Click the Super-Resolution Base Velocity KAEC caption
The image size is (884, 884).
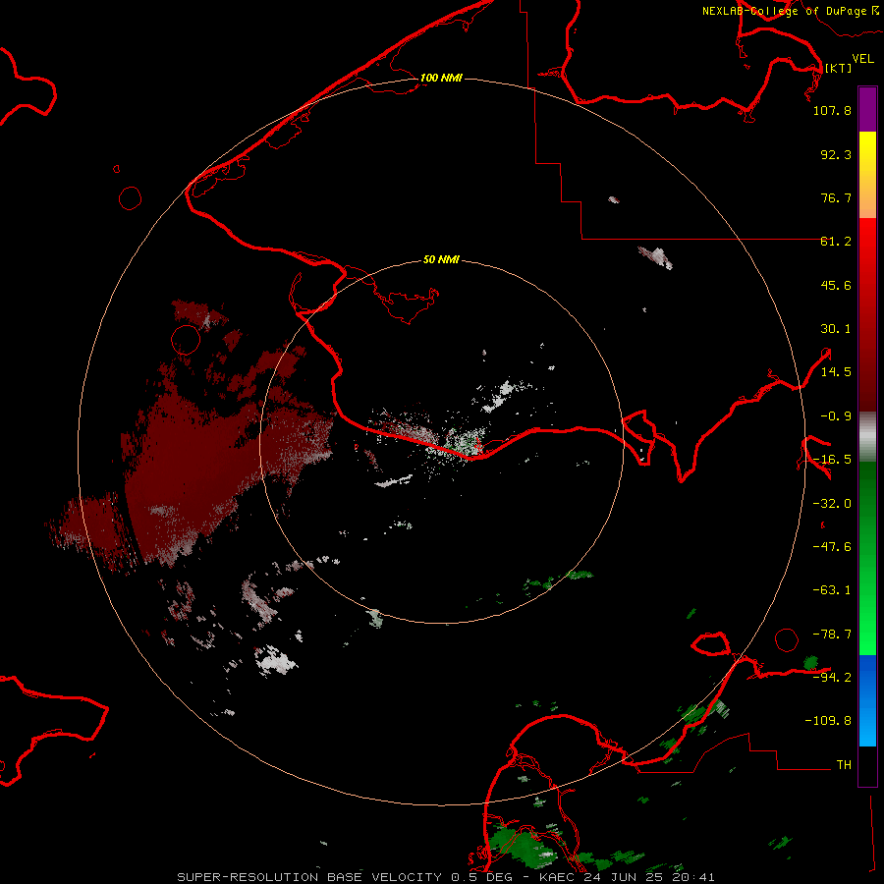pyautogui.click(x=446, y=877)
